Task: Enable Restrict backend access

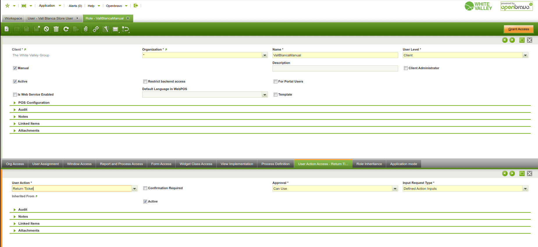Action: point(145,82)
